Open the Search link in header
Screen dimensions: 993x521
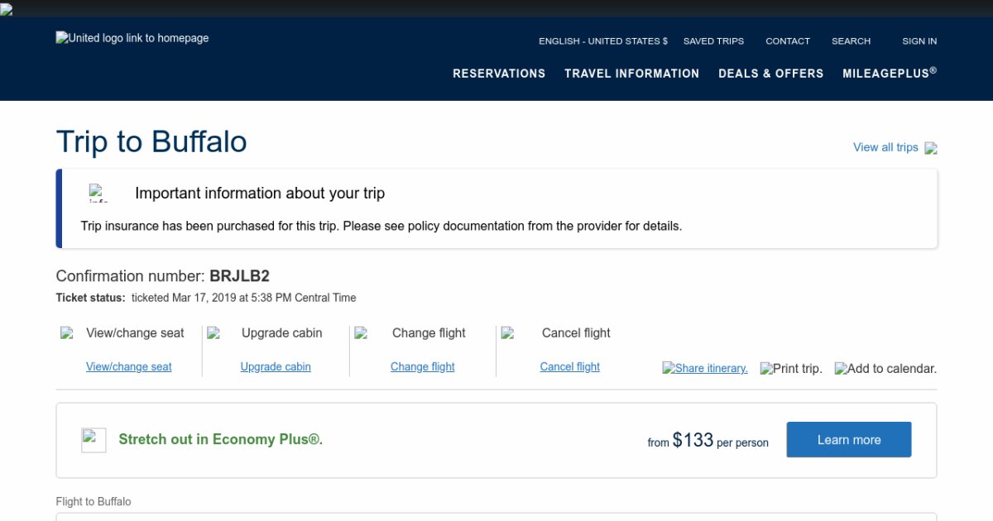[x=851, y=41]
